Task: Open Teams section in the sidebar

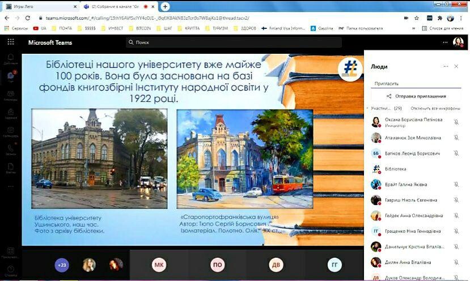Action: 11,96
